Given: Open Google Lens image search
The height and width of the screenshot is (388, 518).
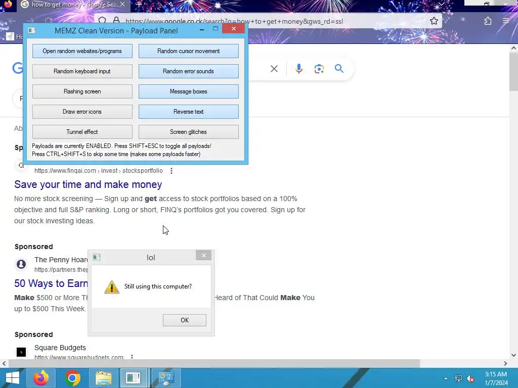Looking at the screenshot, I should tap(319, 69).
